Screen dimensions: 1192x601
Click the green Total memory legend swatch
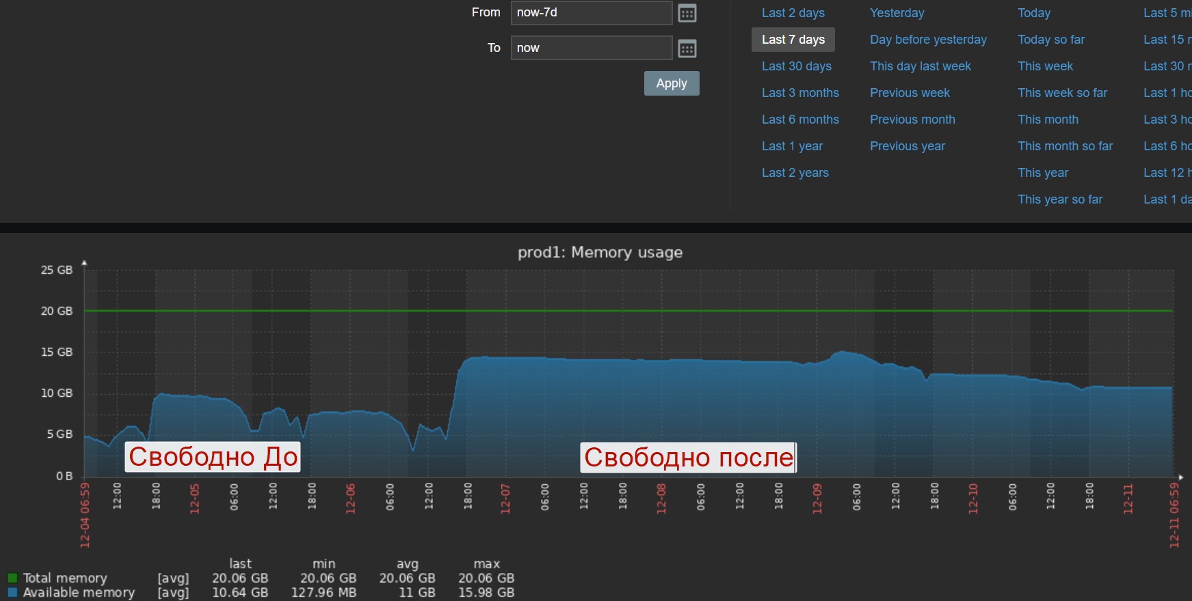(x=12, y=578)
